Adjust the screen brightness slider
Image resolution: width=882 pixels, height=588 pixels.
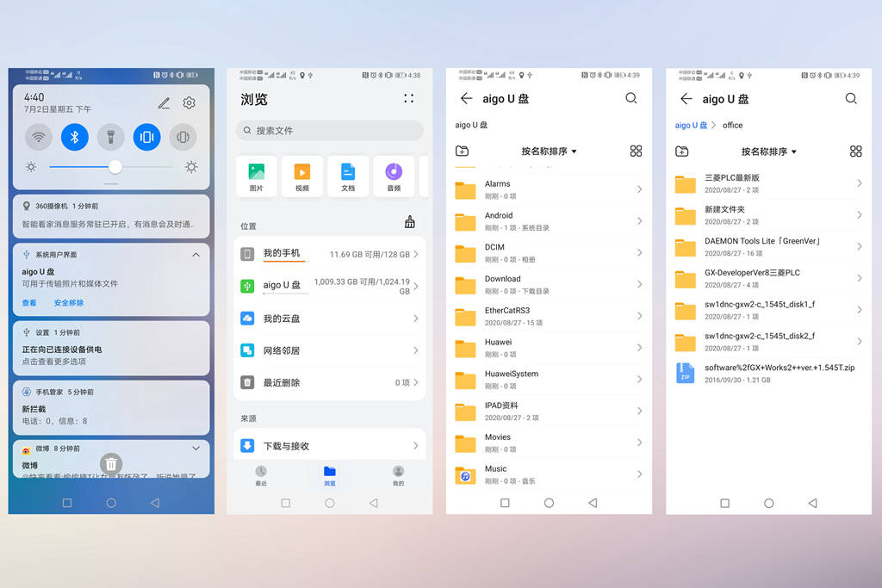click(x=115, y=167)
